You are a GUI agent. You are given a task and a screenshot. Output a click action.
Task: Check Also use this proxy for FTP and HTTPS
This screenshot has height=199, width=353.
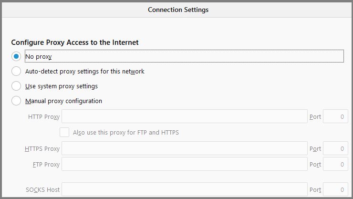(64, 132)
